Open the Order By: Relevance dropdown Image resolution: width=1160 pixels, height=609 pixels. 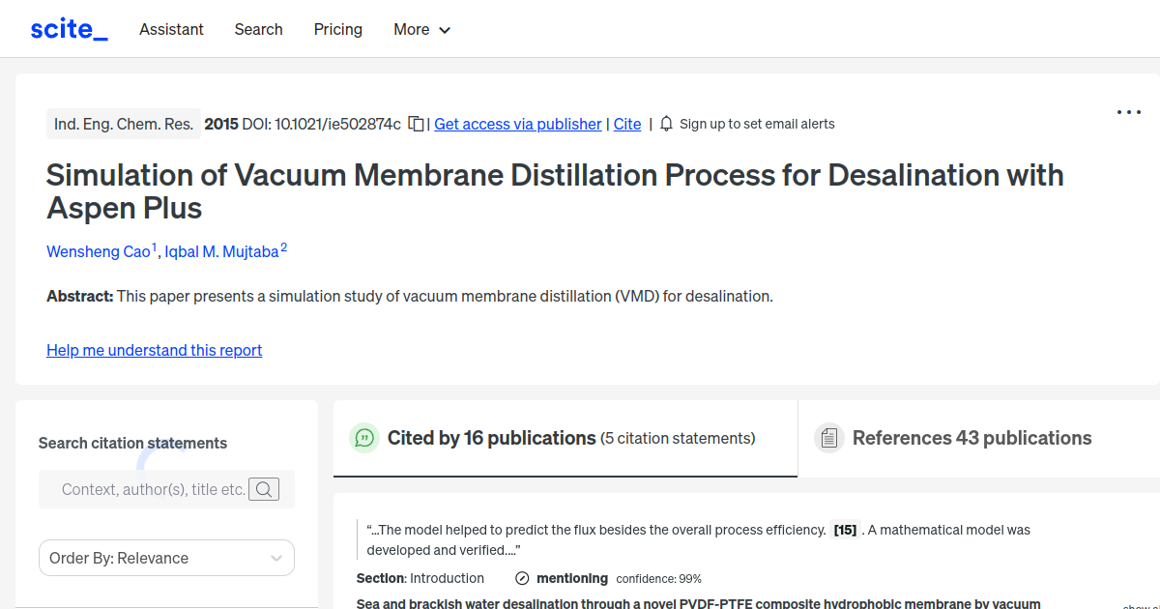[166, 558]
